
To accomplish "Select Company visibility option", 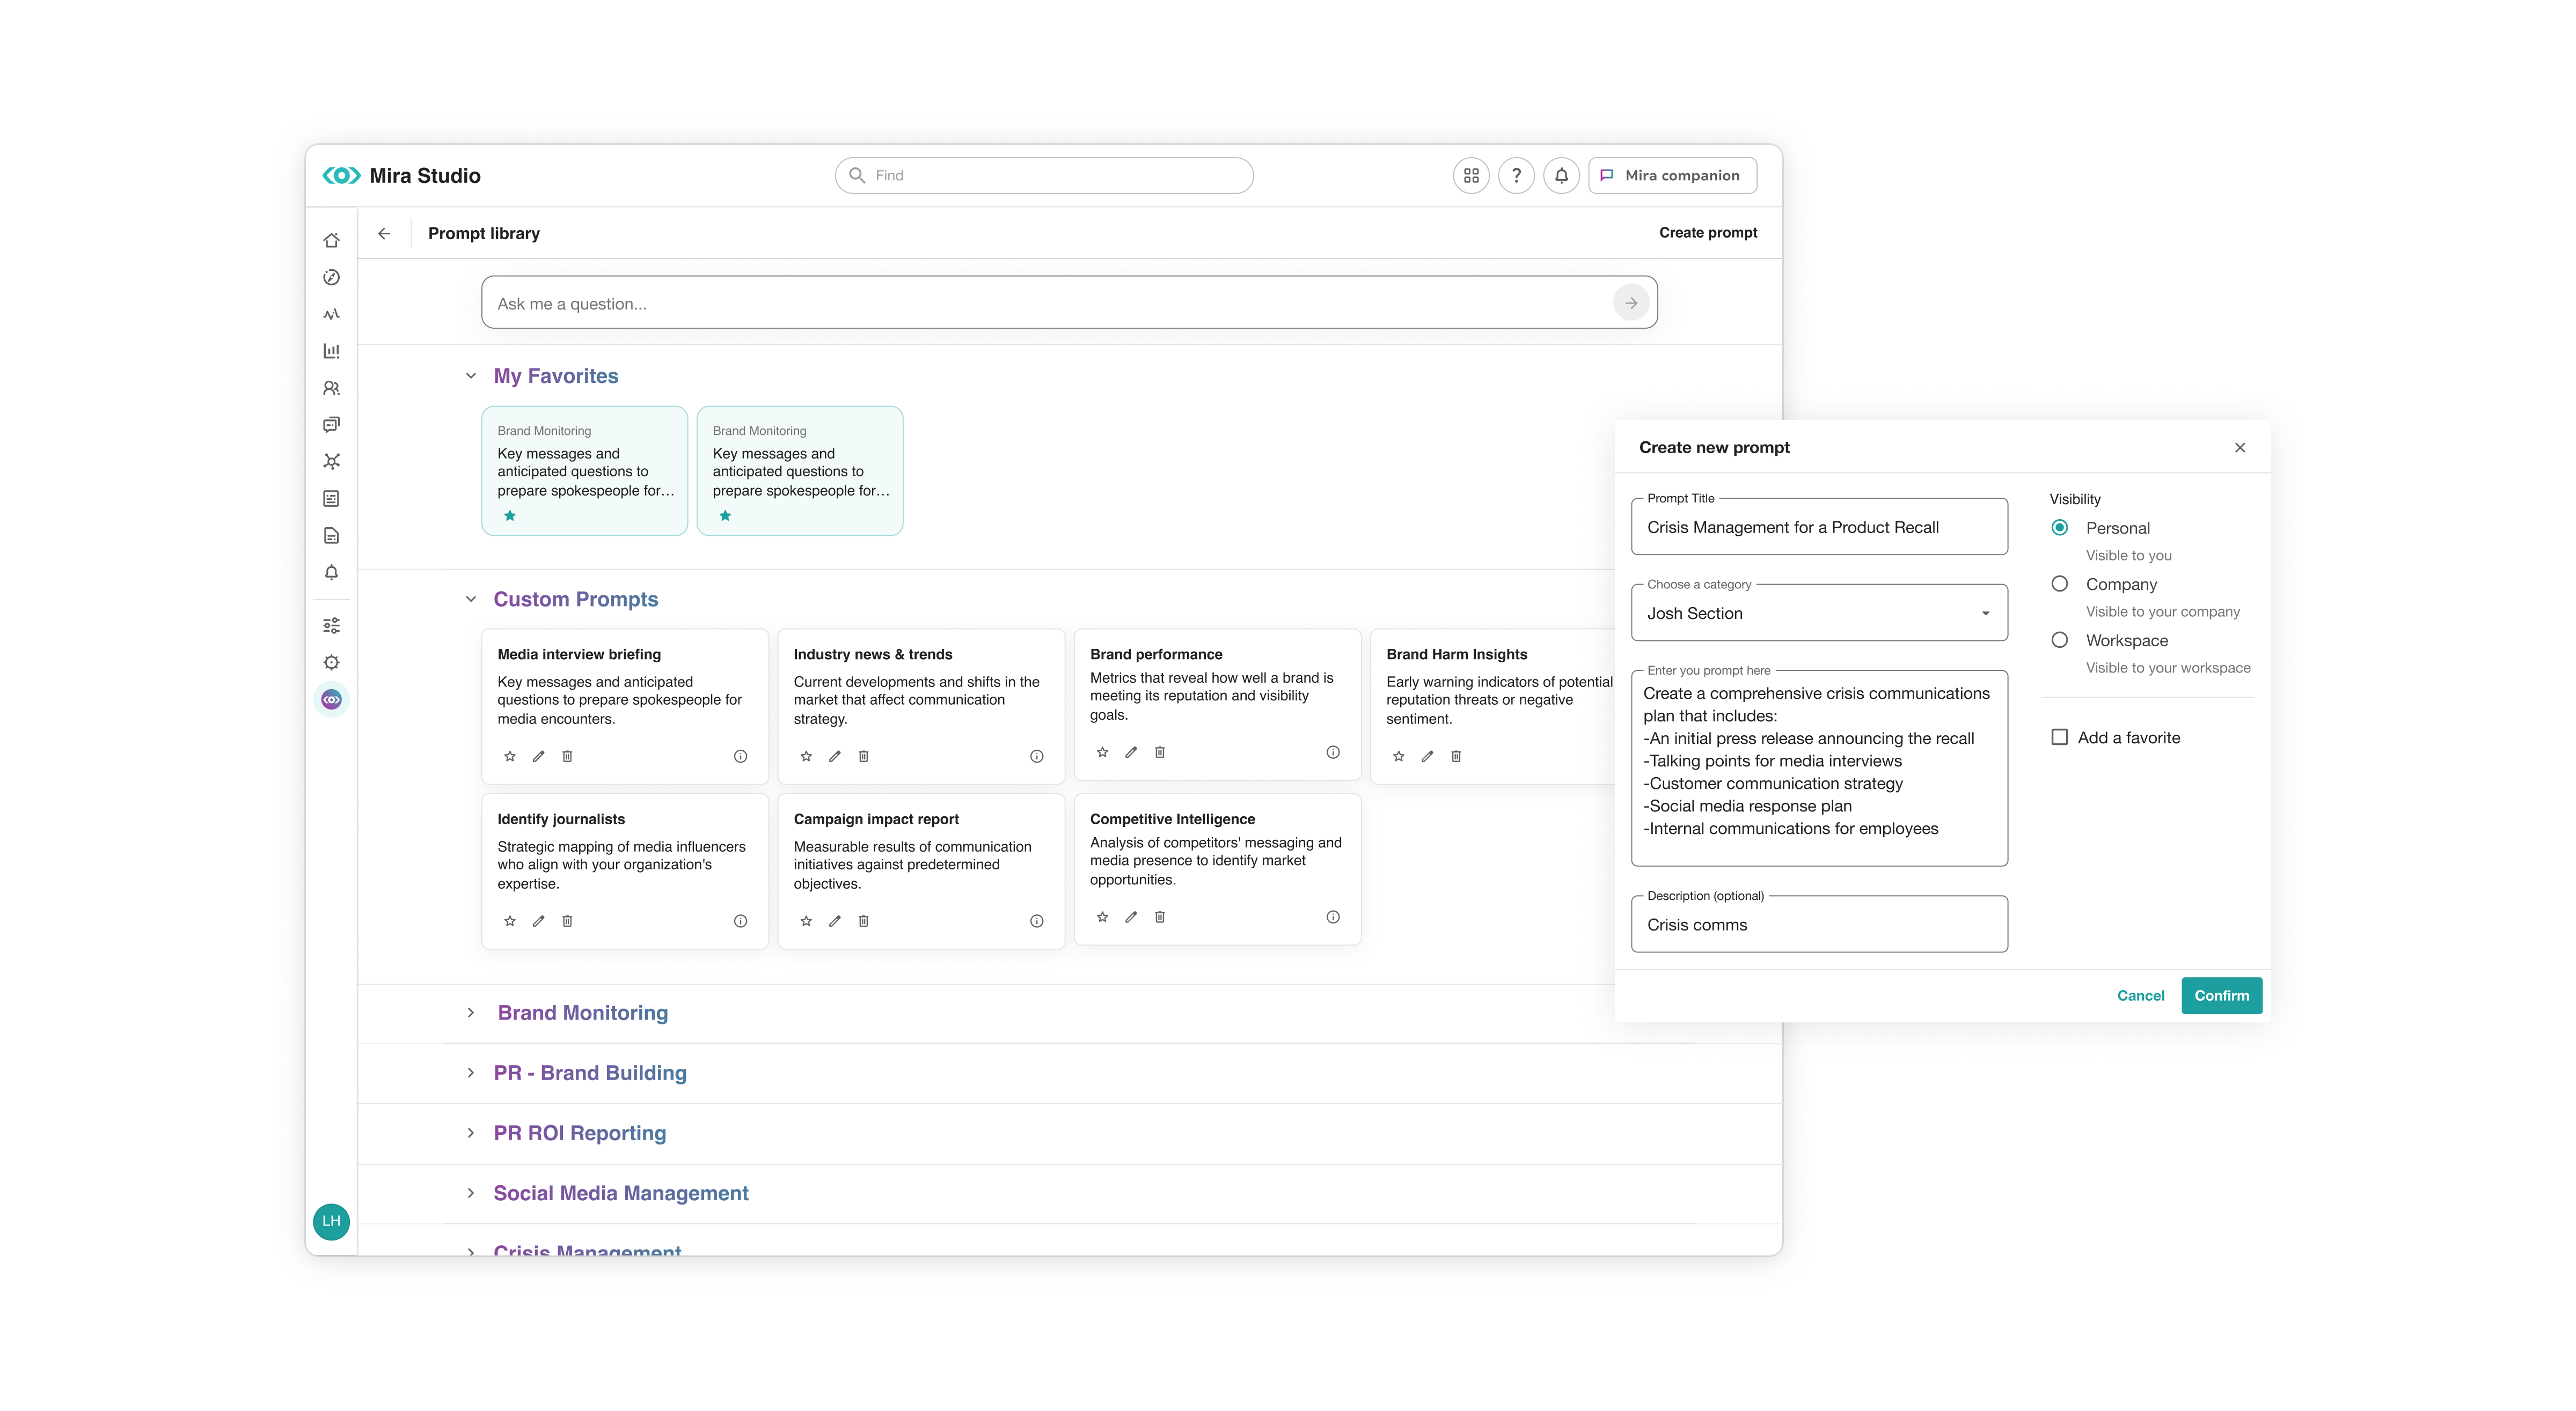I will point(2059,583).
